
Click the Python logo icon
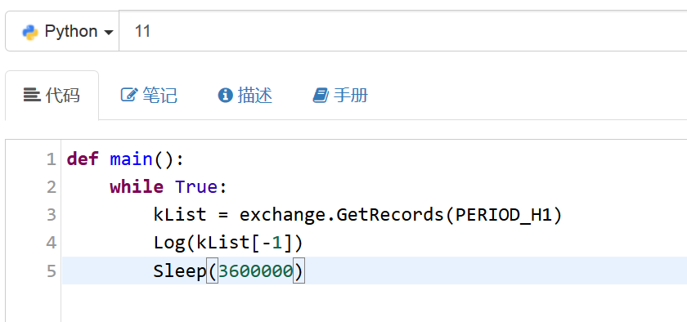(x=30, y=32)
